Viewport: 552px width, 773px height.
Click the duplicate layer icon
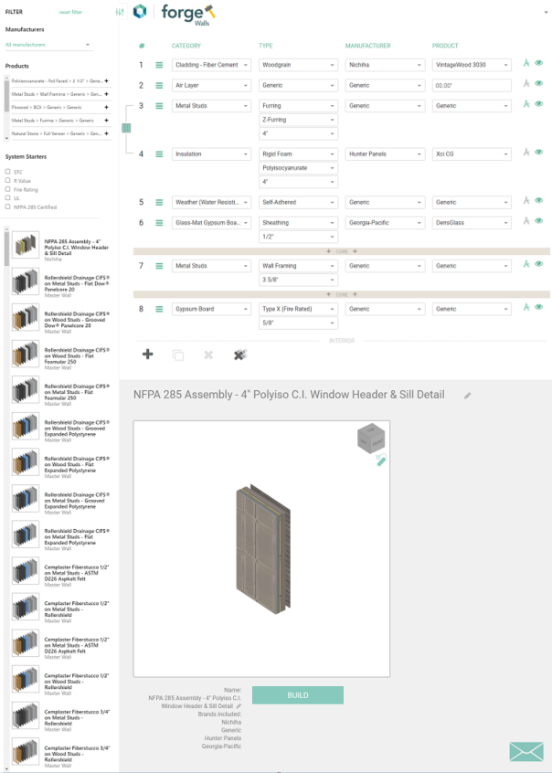[x=178, y=355]
